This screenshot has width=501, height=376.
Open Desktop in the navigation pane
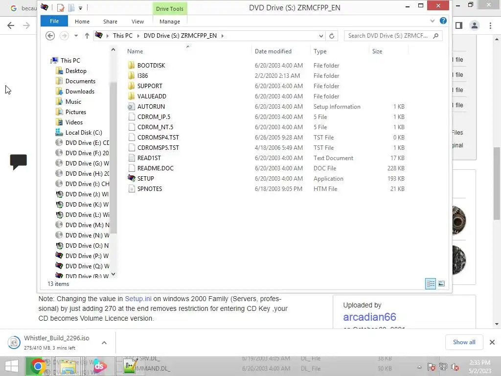point(76,70)
